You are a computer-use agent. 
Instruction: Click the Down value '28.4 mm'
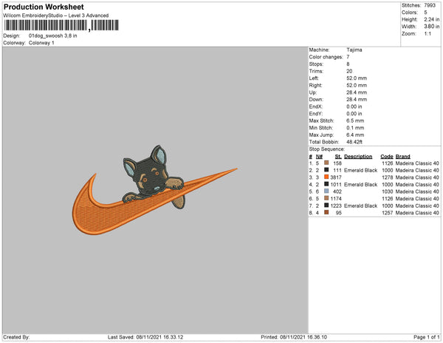[357, 100]
